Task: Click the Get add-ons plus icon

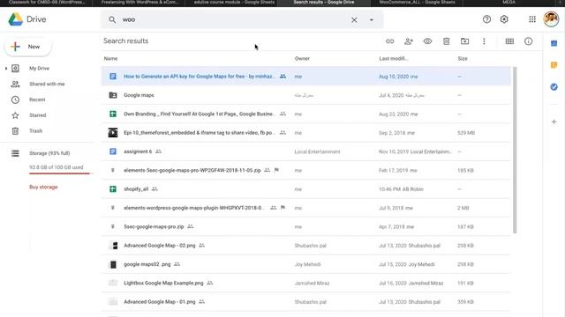Action: 554,122
